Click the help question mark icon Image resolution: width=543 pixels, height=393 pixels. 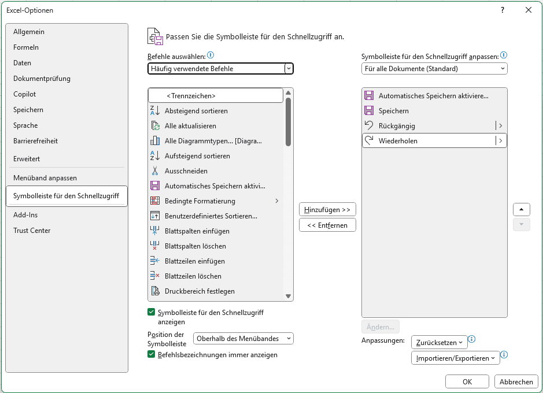pos(503,10)
